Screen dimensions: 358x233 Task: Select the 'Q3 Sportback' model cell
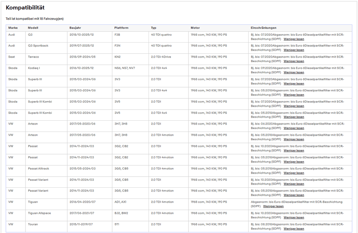(38, 46)
